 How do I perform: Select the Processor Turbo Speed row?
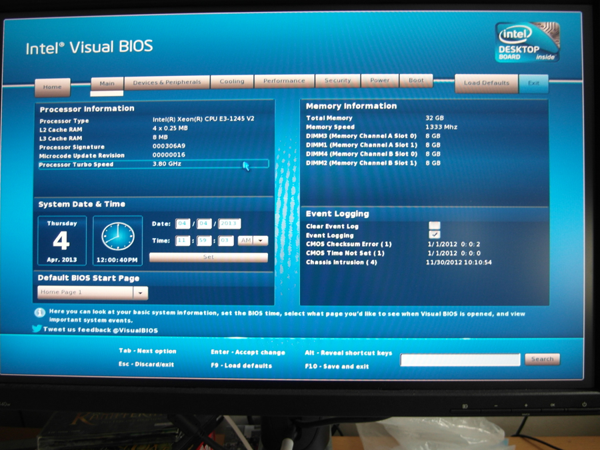[x=153, y=165]
